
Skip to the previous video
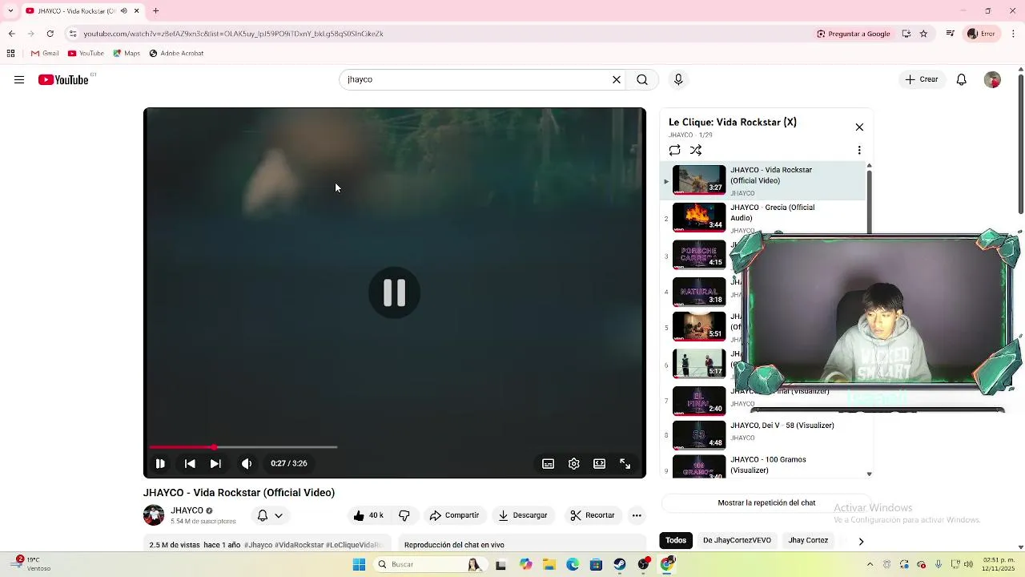click(x=190, y=463)
